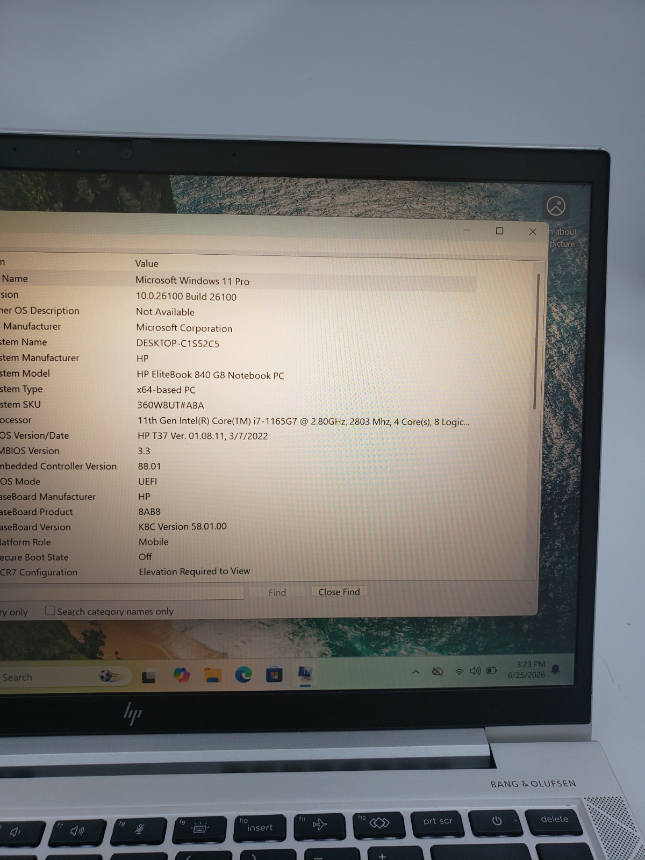Select the 'Microsoft Windows 11 Pro' row

pyautogui.click(x=238, y=281)
